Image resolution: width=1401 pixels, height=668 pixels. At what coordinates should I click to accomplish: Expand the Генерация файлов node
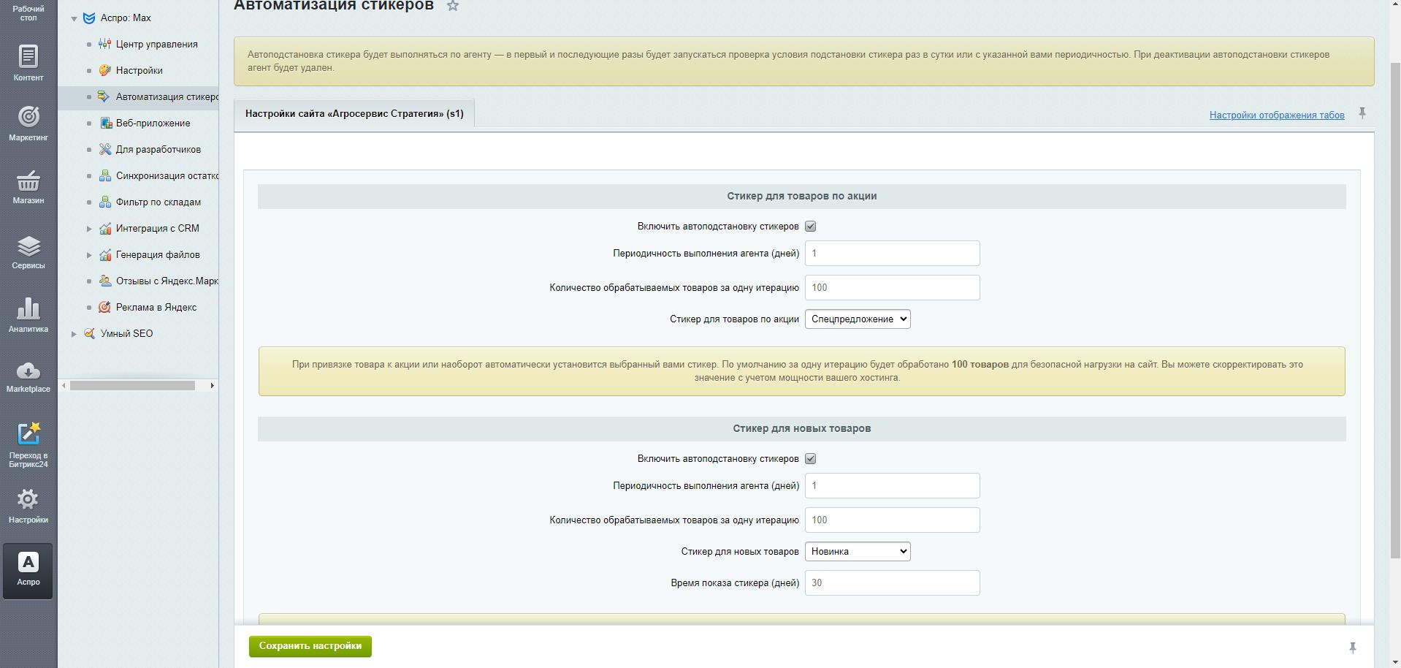point(89,255)
